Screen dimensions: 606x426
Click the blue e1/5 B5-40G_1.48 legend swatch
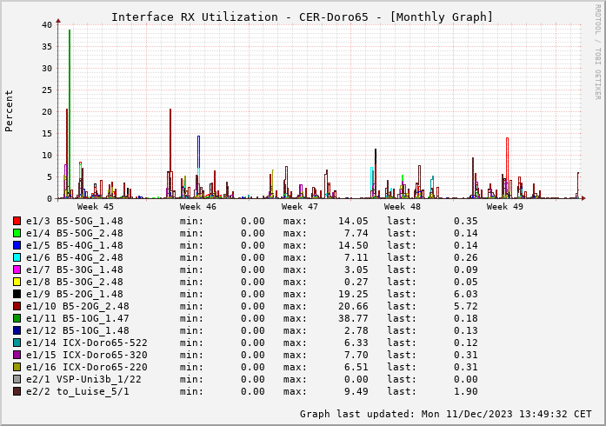coord(17,245)
